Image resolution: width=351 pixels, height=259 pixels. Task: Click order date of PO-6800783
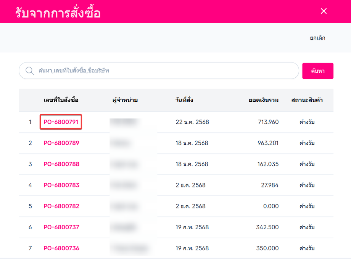coord(190,185)
